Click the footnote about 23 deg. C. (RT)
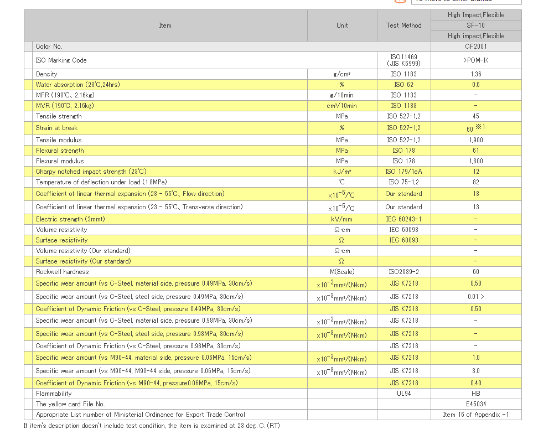Viewport: 559px width, 434px height. point(152,426)
